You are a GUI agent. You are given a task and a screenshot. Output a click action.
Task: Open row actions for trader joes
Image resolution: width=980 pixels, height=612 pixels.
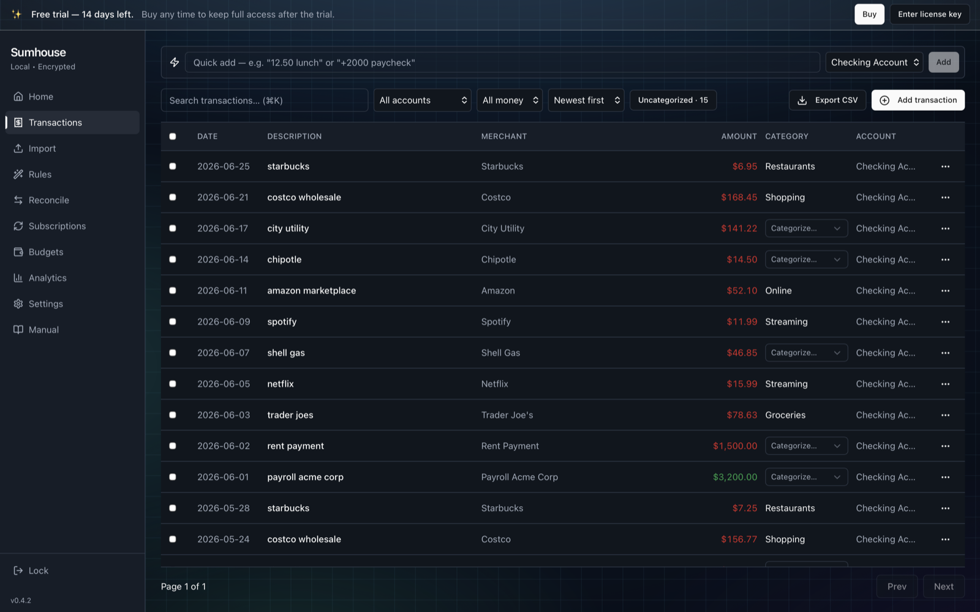pyautogui.click(x=945, y=415)
